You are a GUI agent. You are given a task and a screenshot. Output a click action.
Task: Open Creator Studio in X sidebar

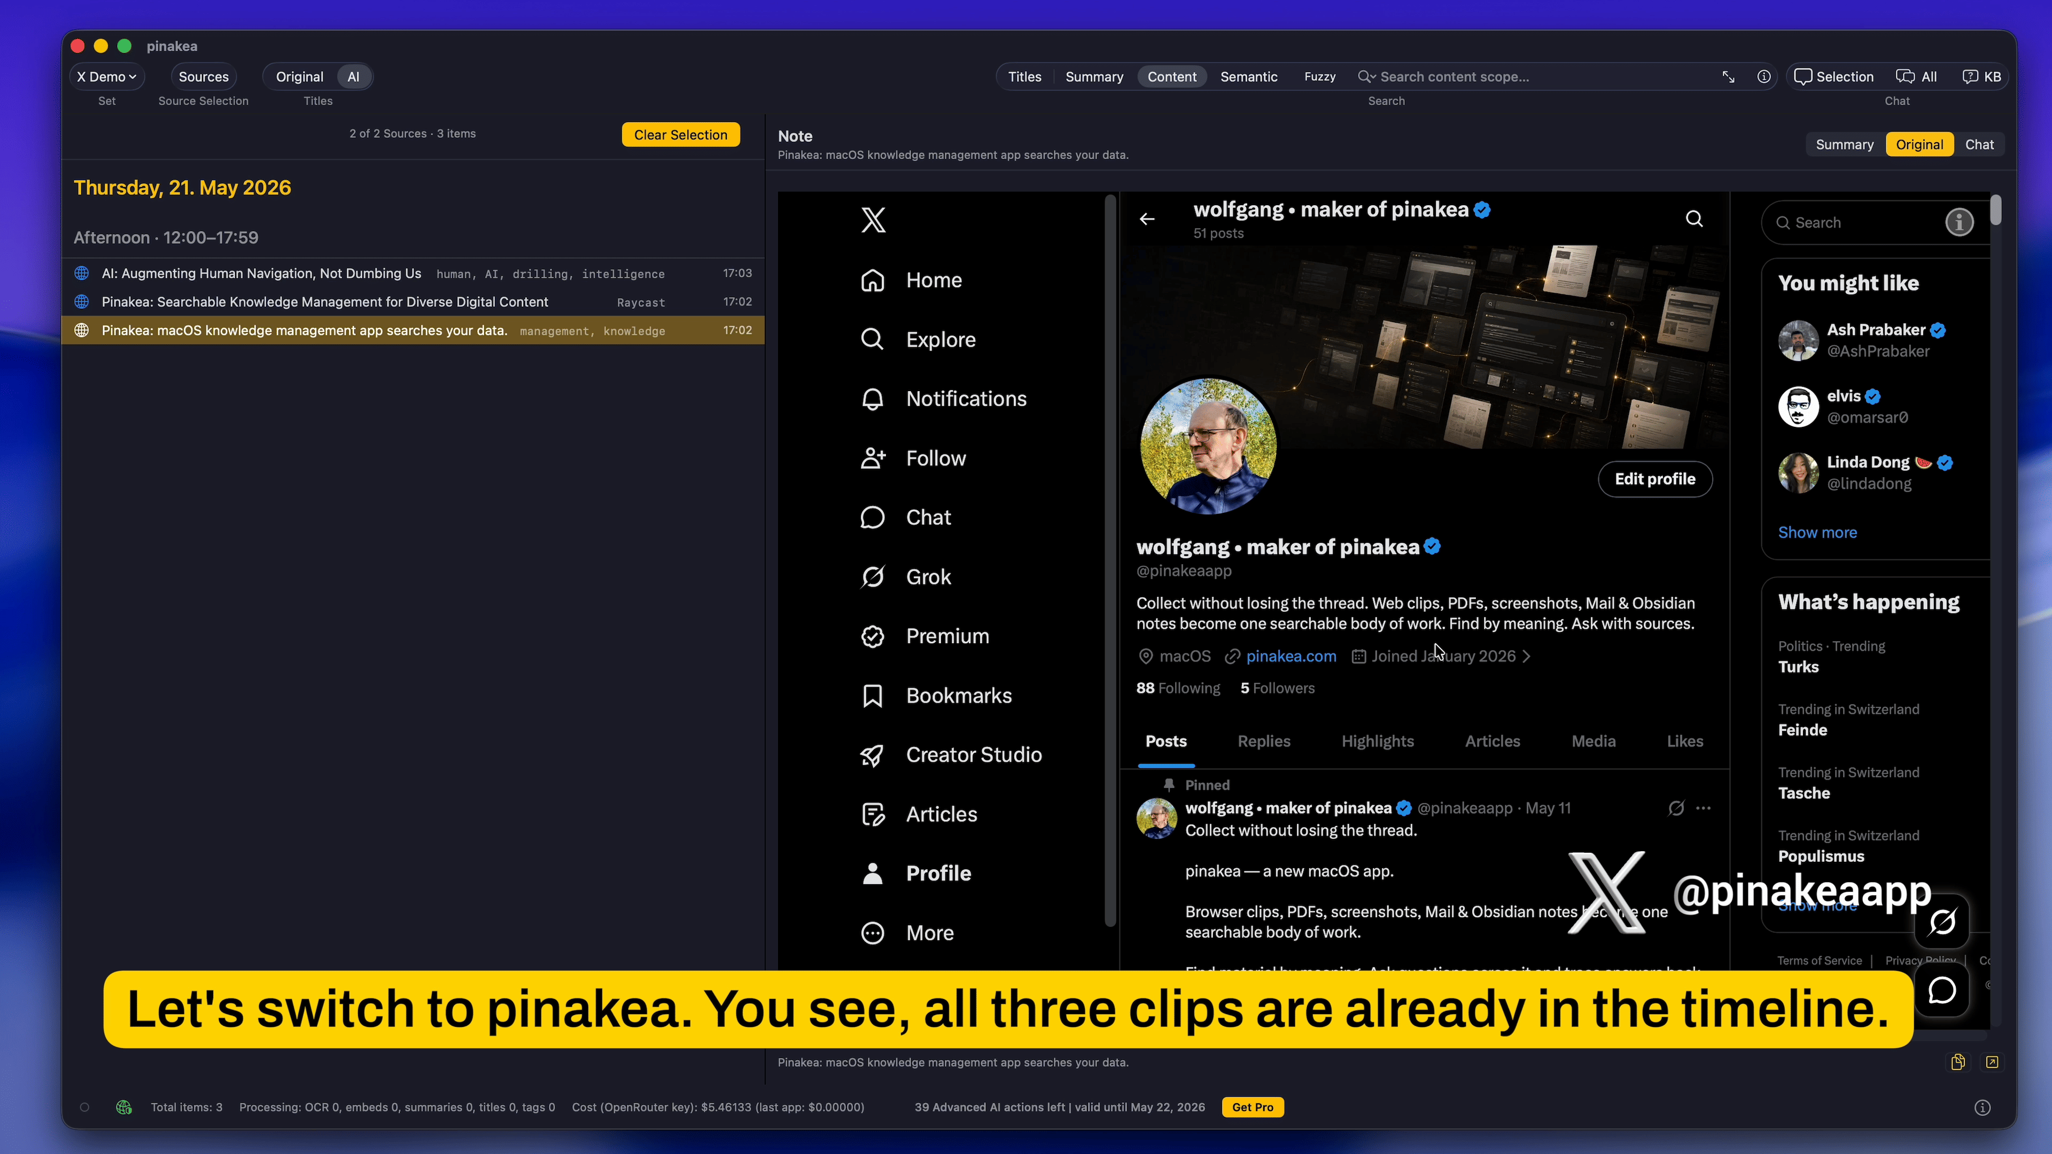951,755
